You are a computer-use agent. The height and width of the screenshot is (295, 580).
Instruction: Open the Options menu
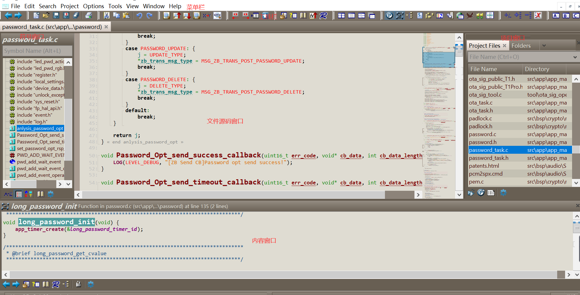click(93, 6)
